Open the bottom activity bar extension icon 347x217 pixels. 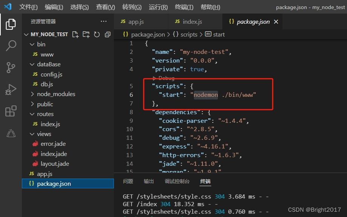[x=11, y=133]
